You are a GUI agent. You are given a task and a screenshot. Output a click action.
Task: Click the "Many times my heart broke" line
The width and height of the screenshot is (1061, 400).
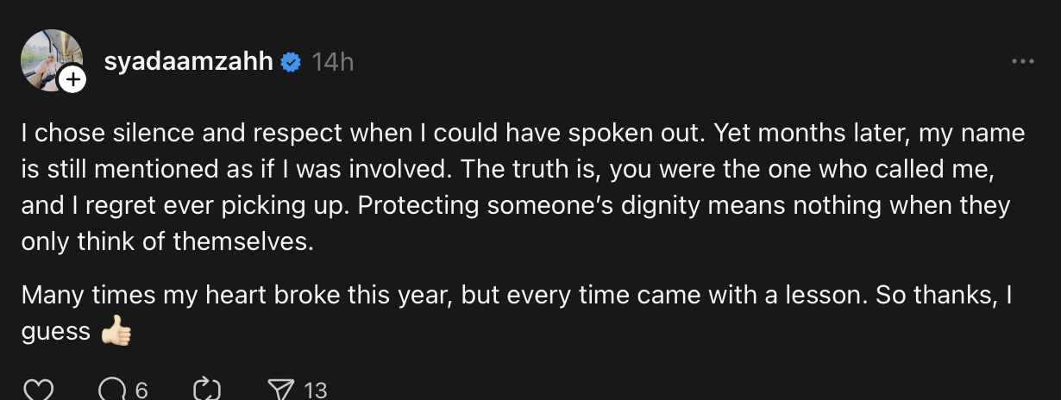tap(516, 296)
